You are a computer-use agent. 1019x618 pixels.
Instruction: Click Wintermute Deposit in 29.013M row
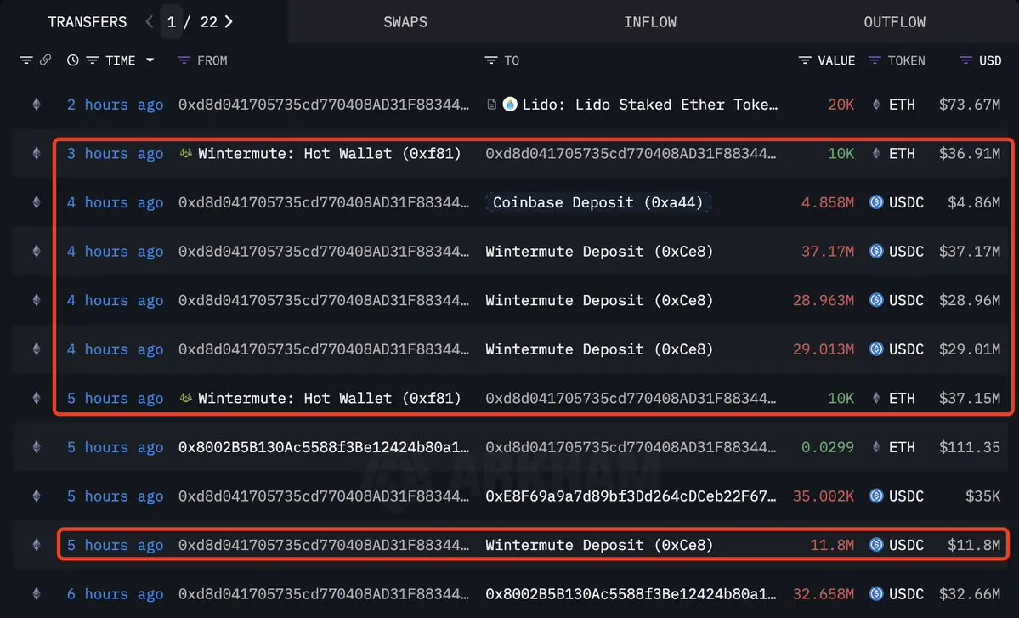pos(599,349)
